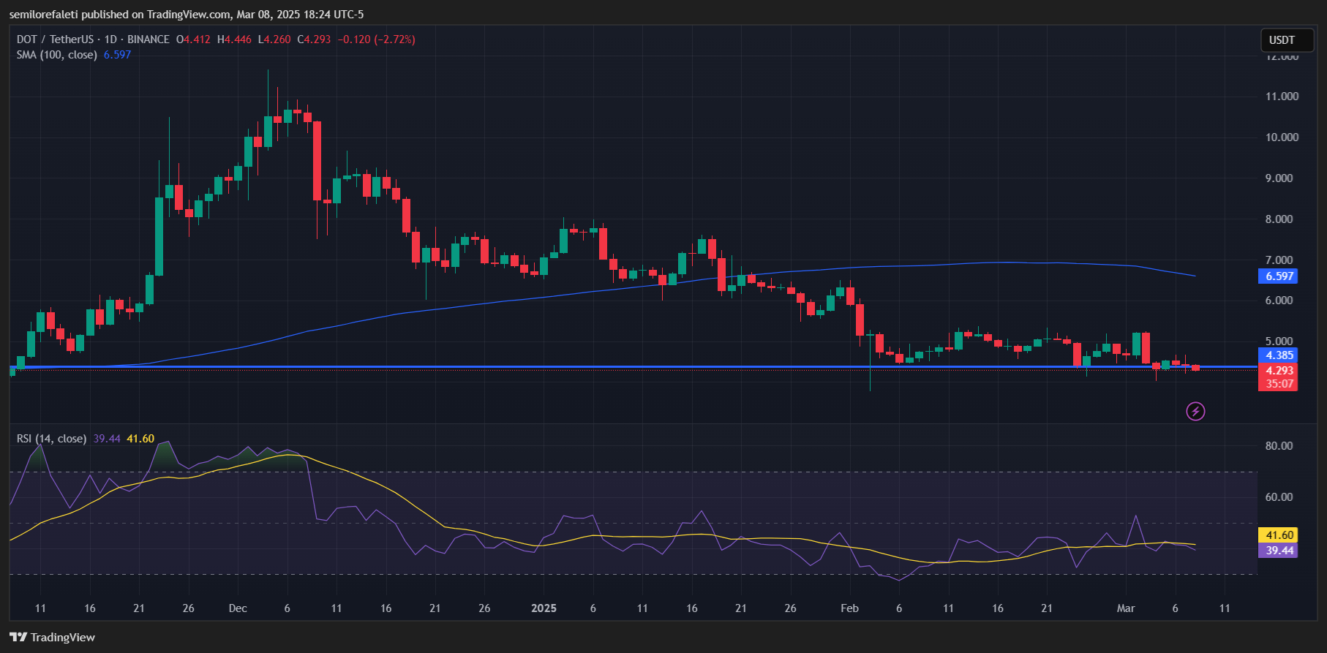Viewport: 1327px width, 653px height.
Task: Click the 60.00 RSI scale level
Action: (x=1279, y=497)
